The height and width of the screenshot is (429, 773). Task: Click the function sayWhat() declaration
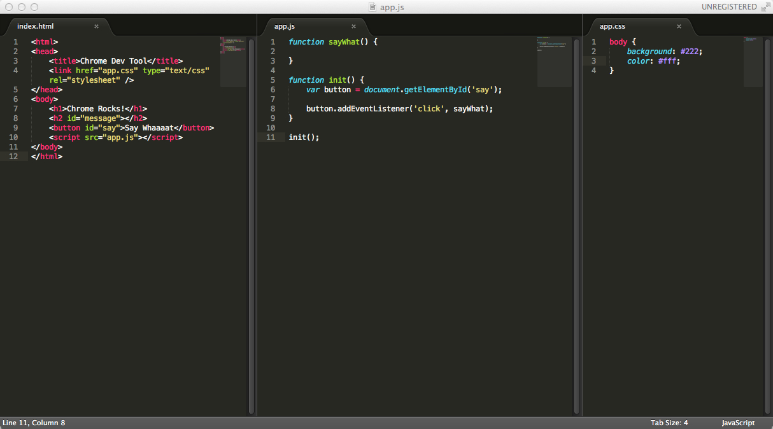click(333, 42)
